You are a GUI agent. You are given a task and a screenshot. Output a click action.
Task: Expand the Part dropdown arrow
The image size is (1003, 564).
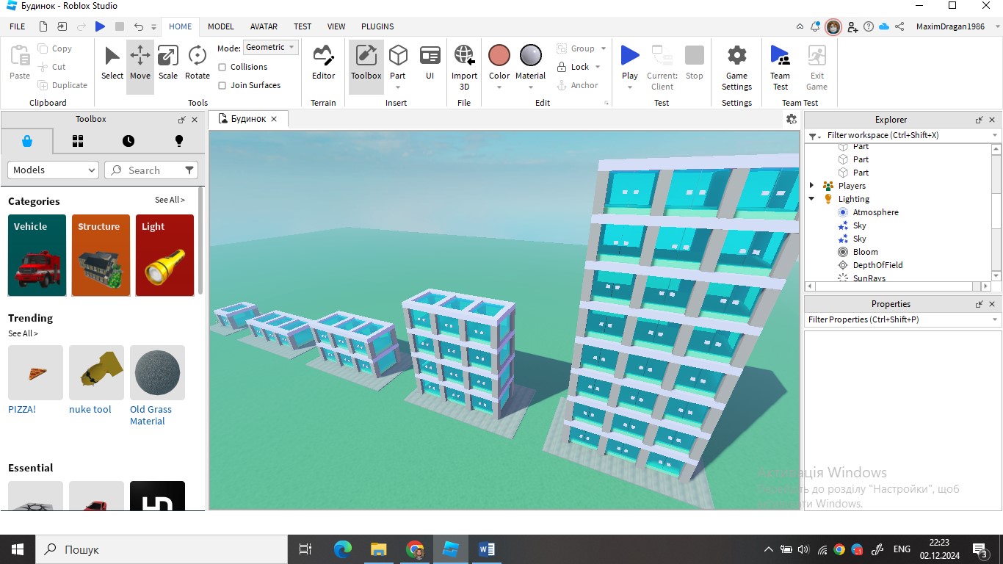click(x=398, y=87)
